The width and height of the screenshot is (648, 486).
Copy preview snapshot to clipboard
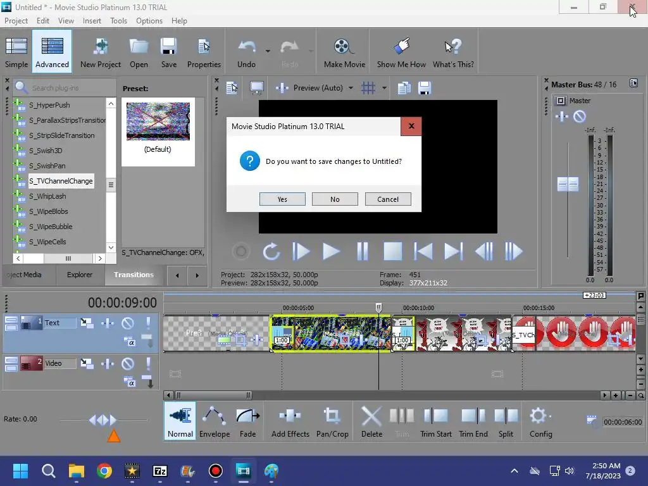(x=404, y=87)
